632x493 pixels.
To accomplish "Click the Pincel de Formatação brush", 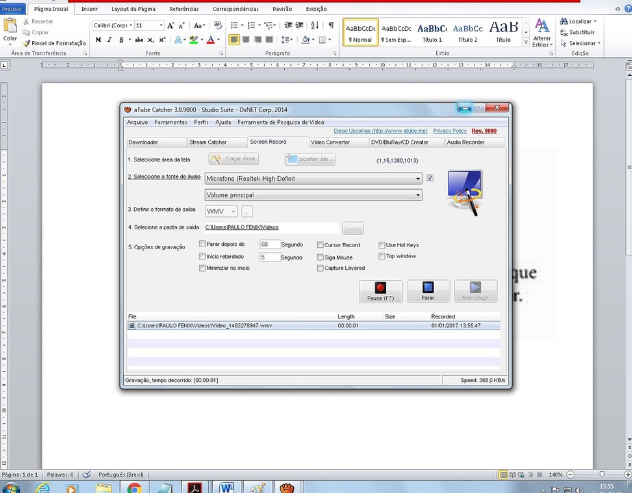I will point(54,43).
